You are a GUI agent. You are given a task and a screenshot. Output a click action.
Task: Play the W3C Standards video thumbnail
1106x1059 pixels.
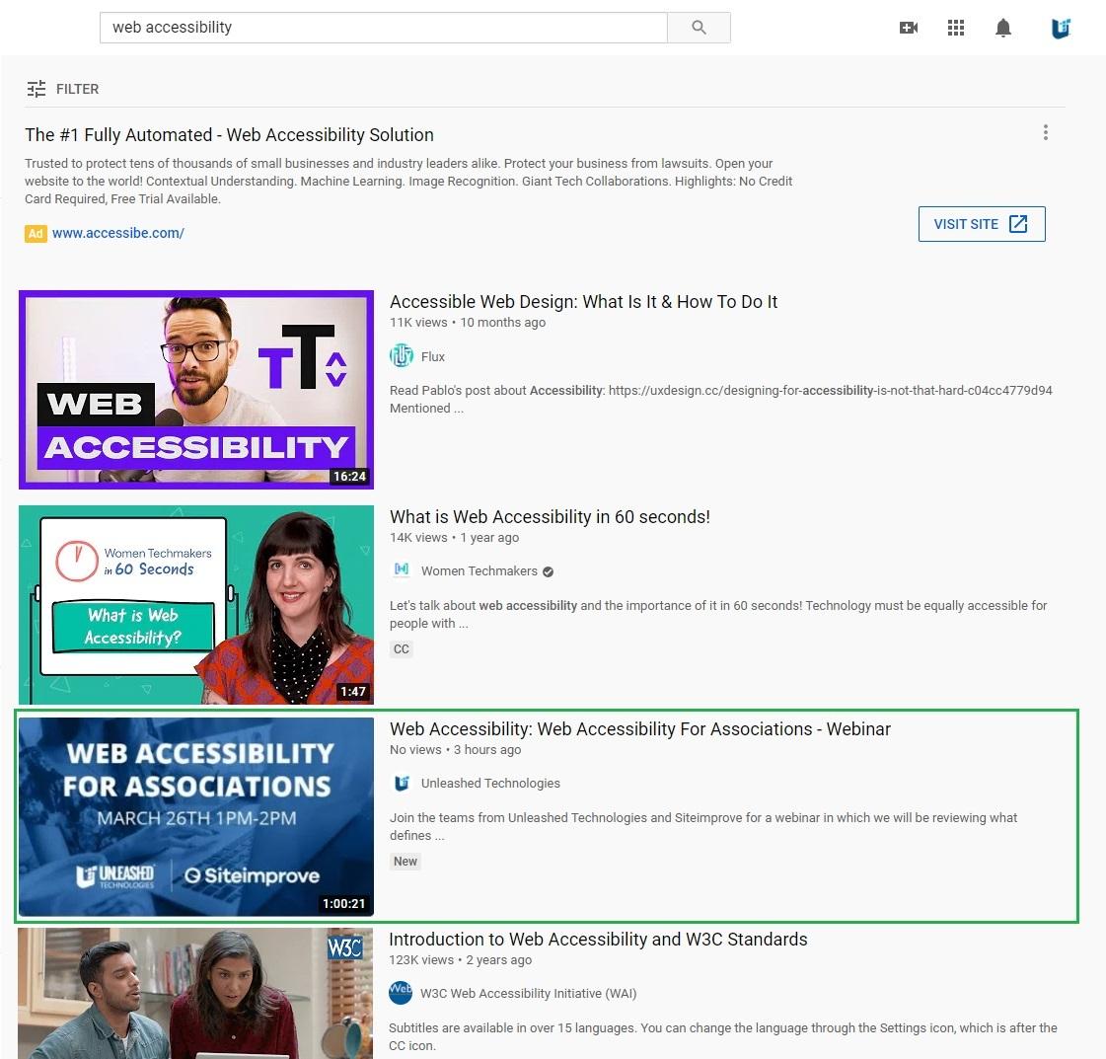(x=195, y=994)
